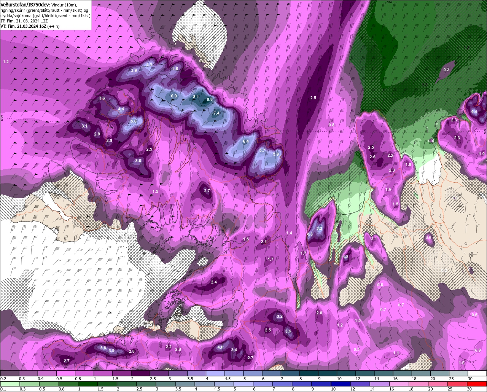This screenshot has width=487, height=392.
Task: Click the dark purple swatch at 2 in top legend row
Action: pyautogui.click(x=140, y=373)
